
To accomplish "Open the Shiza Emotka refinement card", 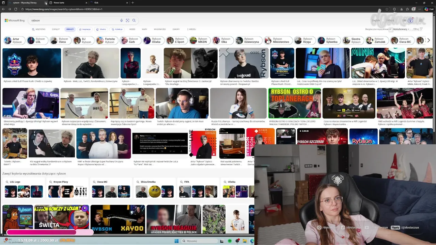I will point(155,188).
